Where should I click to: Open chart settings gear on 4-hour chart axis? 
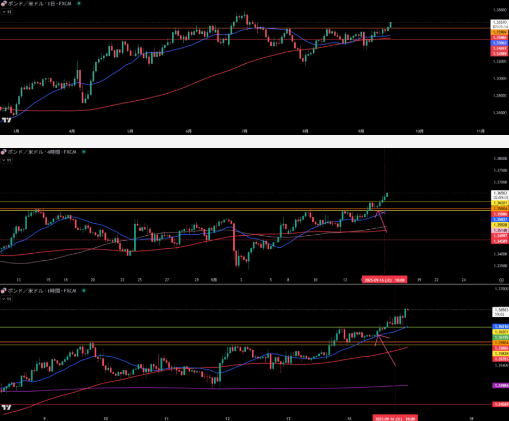tap(500, 279)
